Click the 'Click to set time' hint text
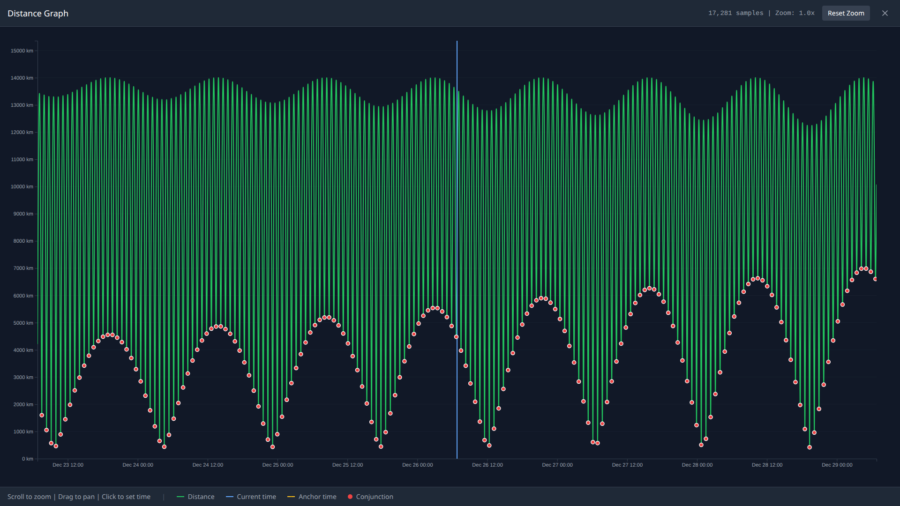 pyautogui.click(x=126, y=497)
